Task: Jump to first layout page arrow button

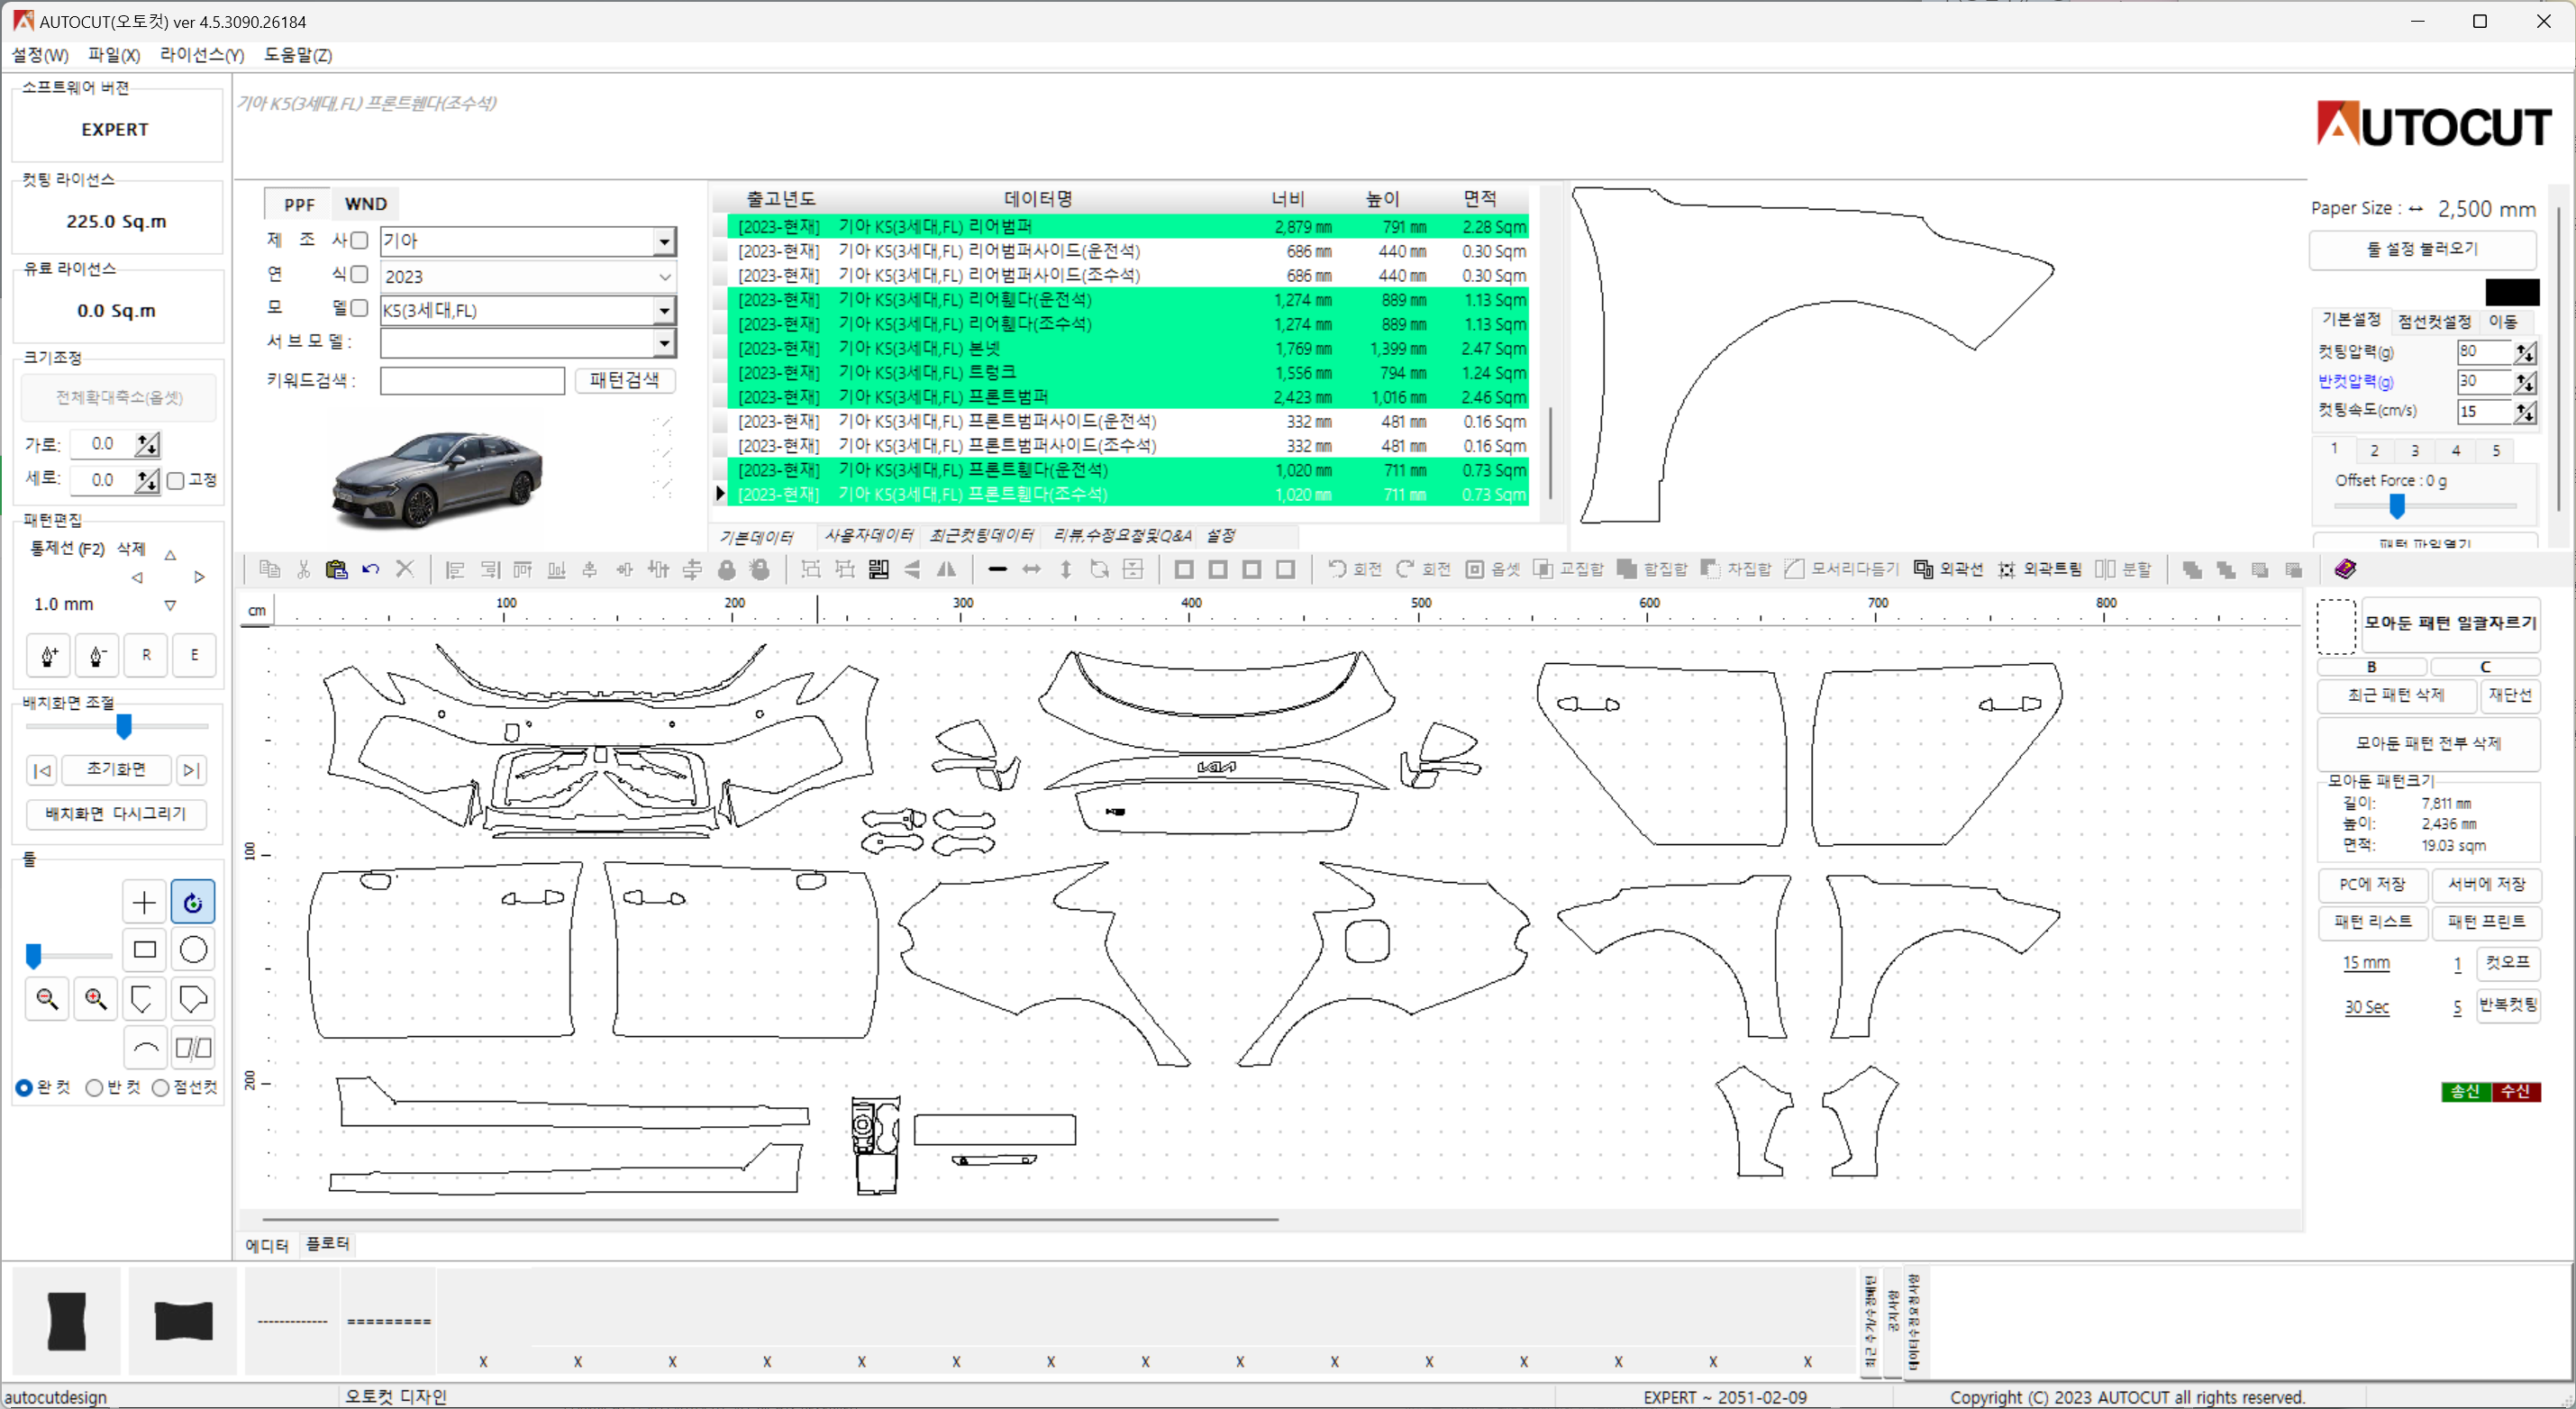Action: coord(42,770)
